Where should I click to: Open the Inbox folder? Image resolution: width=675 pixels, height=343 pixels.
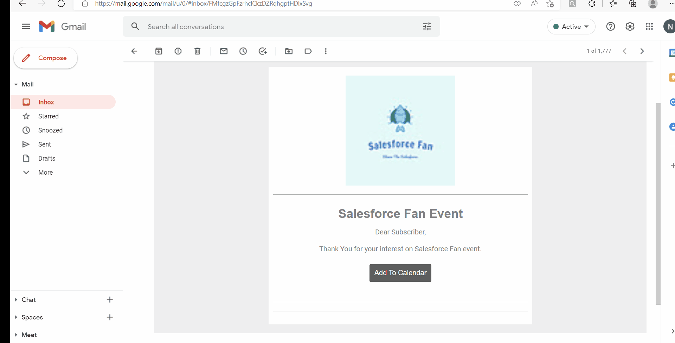tap(63, 102)
